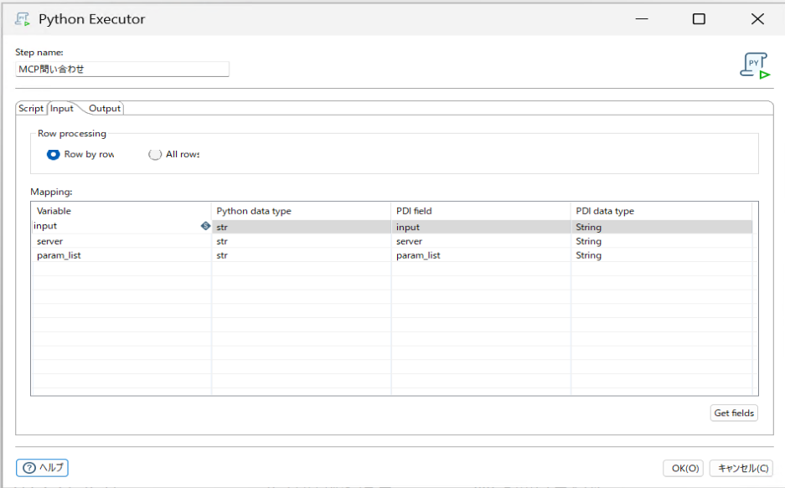Switch to the Output tab
The height and width of the screenshot is (488, 785).
tap(105, 108)
